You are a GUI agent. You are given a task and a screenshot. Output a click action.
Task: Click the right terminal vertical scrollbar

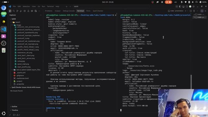click(x=191, y=82)
